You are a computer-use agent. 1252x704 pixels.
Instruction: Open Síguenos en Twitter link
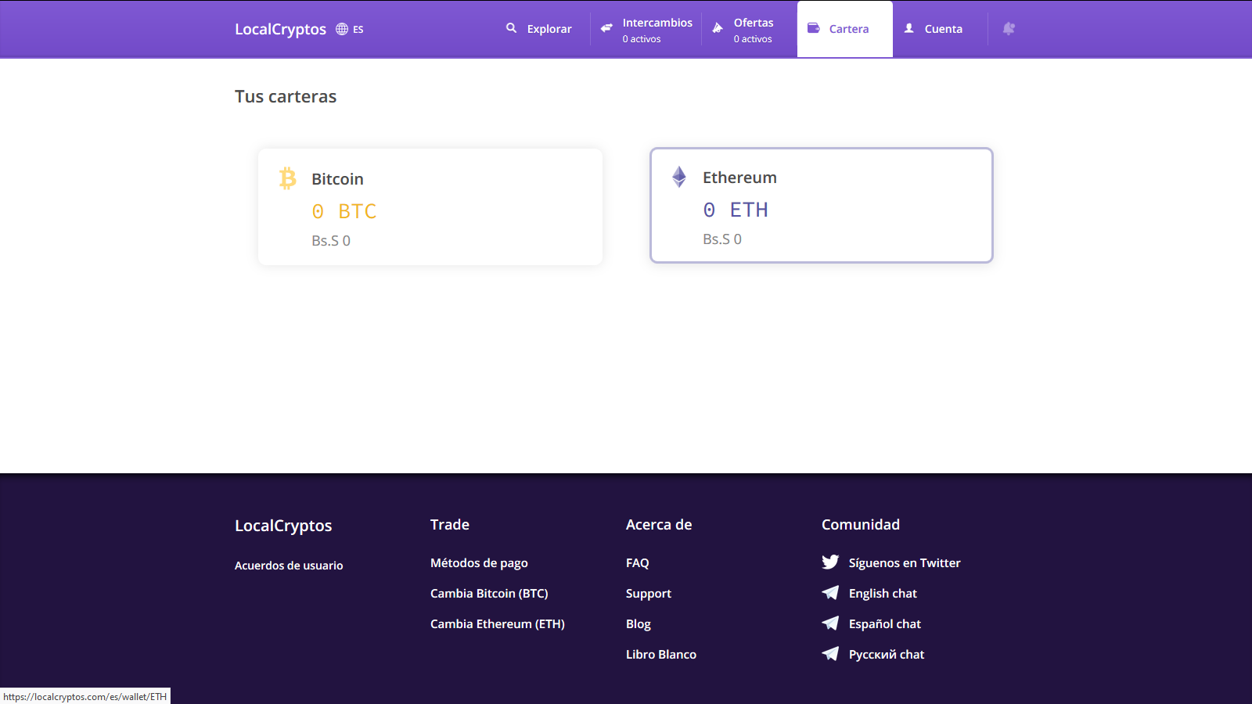click(x=905, y=563)
